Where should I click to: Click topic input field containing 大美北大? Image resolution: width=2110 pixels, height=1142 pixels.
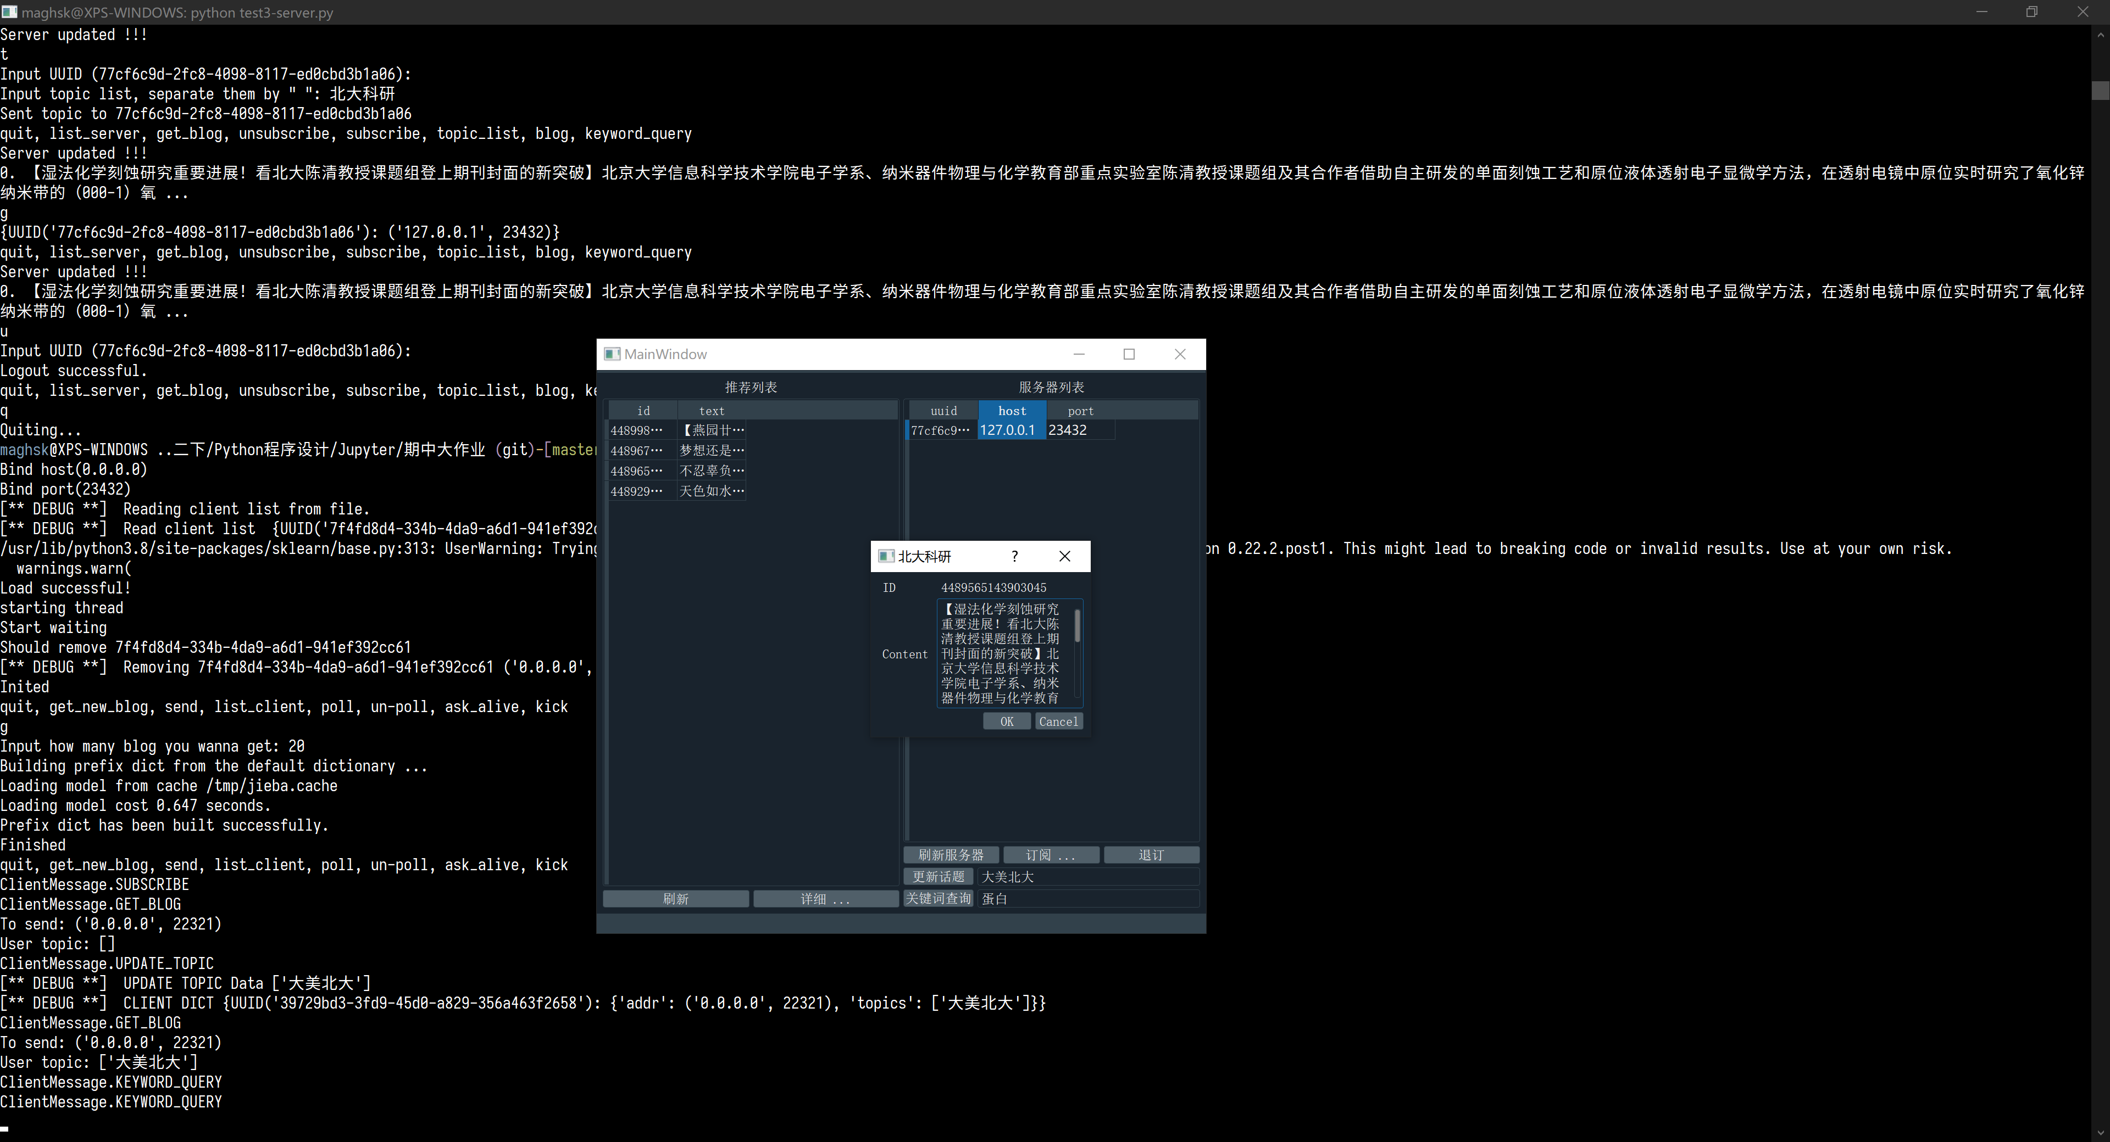point(1088,877)
